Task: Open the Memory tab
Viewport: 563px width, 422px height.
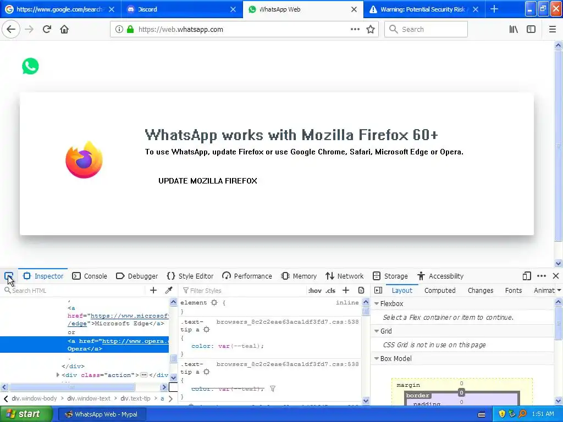Action: tap(299, 276)
